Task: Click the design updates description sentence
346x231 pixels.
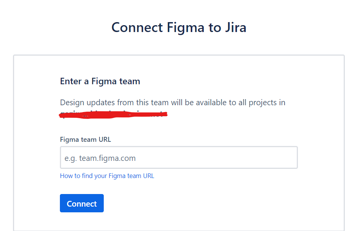Action: [x=172, y=103]
